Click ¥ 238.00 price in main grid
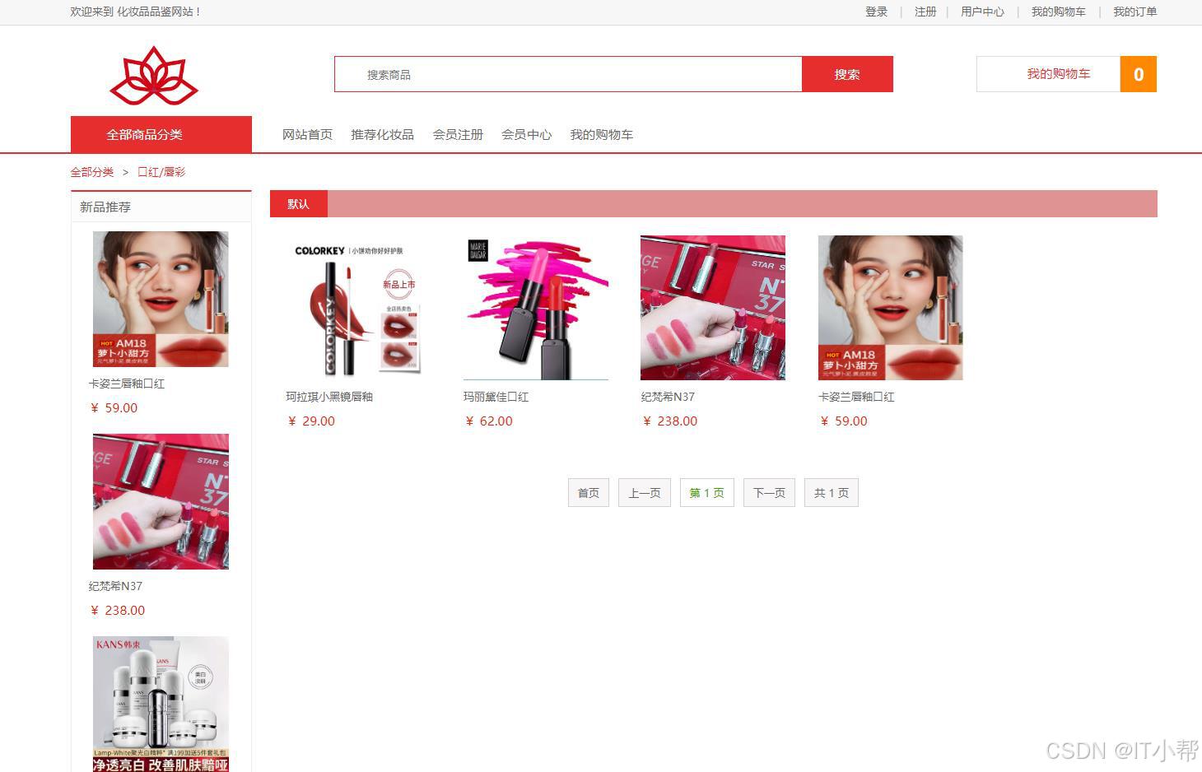This screenshot has height=772, width=1202. tap(670, 421)
